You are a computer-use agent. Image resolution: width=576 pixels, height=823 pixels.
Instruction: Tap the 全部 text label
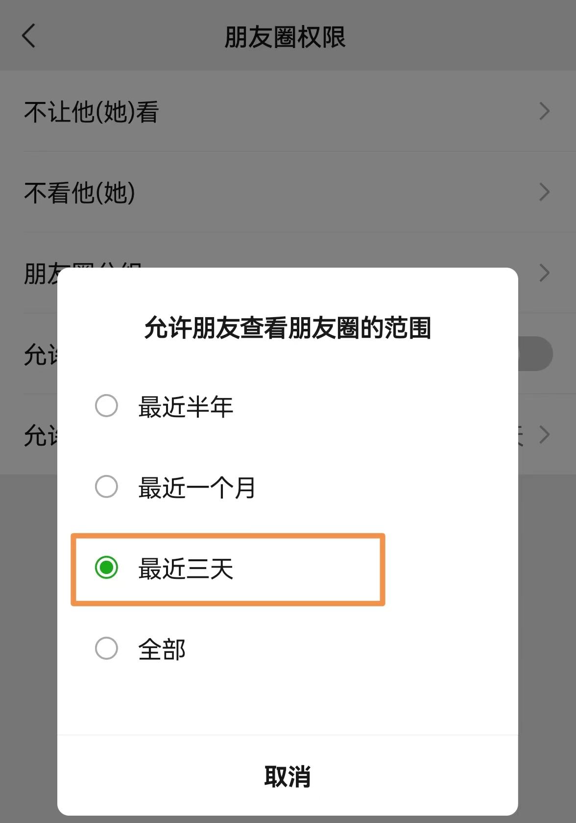[162, 649]
